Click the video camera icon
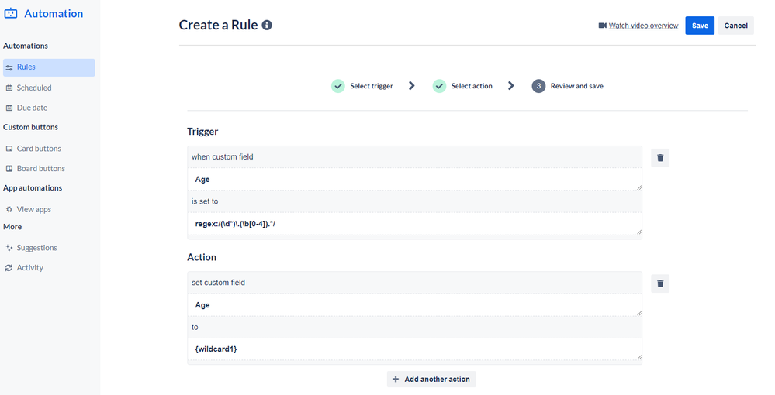The image size is (775, 395). [x=603, y=26]
